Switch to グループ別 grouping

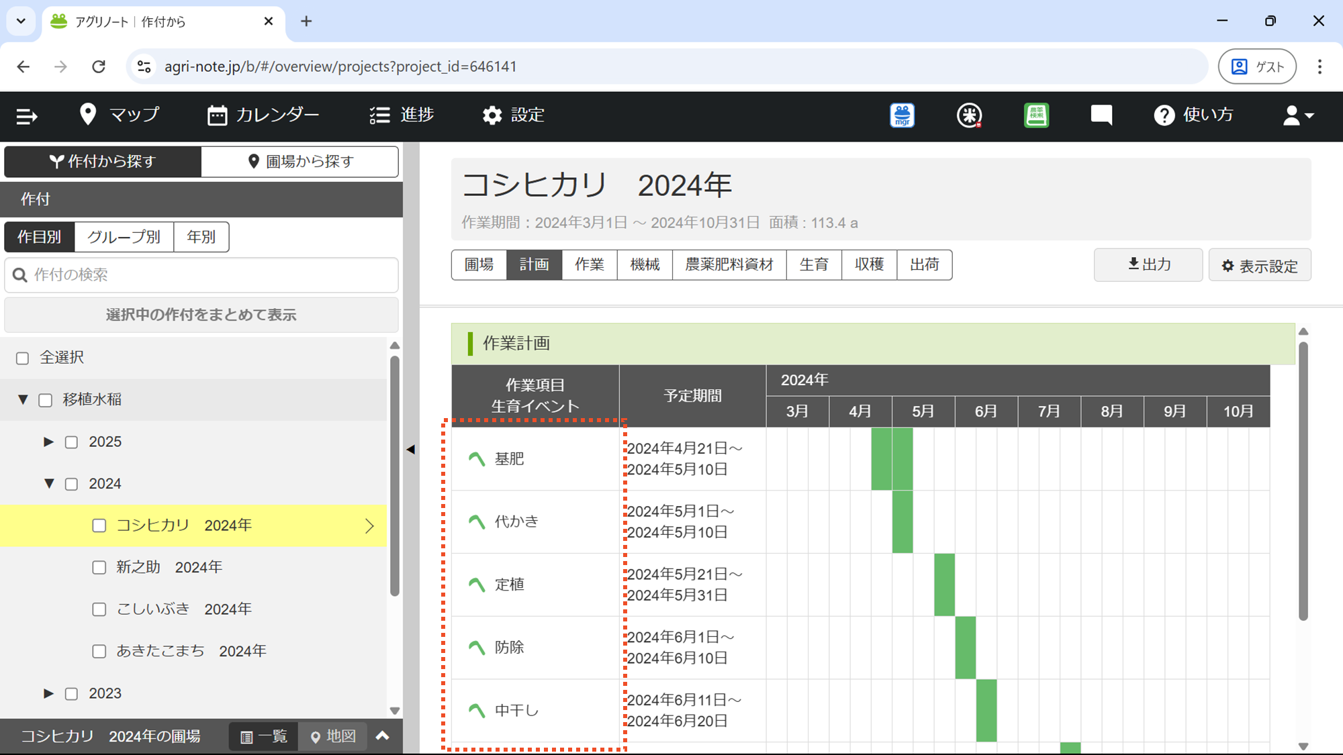point(124,237)
